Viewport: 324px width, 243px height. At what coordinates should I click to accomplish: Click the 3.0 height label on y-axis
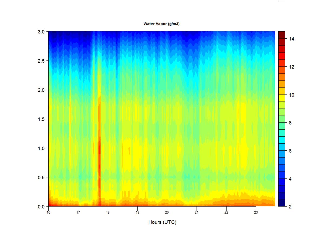tap(41, 32)
